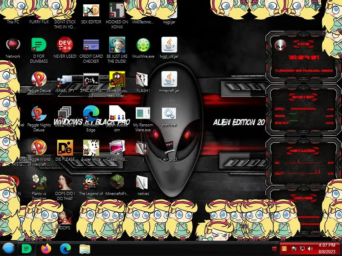Open File Explorer from the taskbar
342x256 pixels.
point(84,249)
